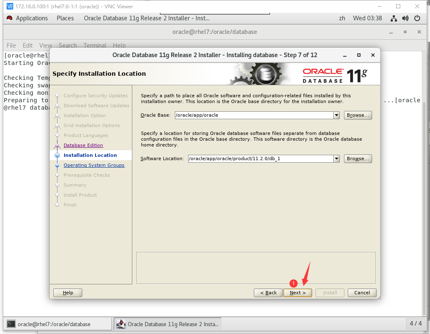Click the volume speaker icon
The image size is (430, 334).
(x=405, y=18)
